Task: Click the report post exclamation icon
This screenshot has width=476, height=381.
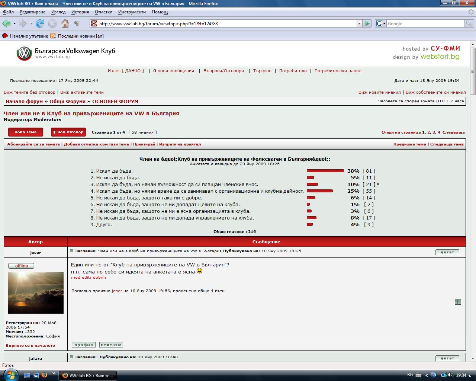Action: point(458,302)
